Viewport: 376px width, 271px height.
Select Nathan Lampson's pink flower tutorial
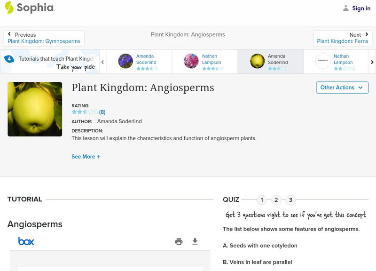205,62
